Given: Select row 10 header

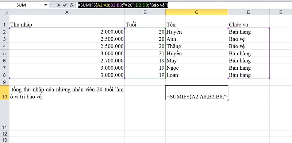Looking at the screenshot, I should [x=4, y=93].
